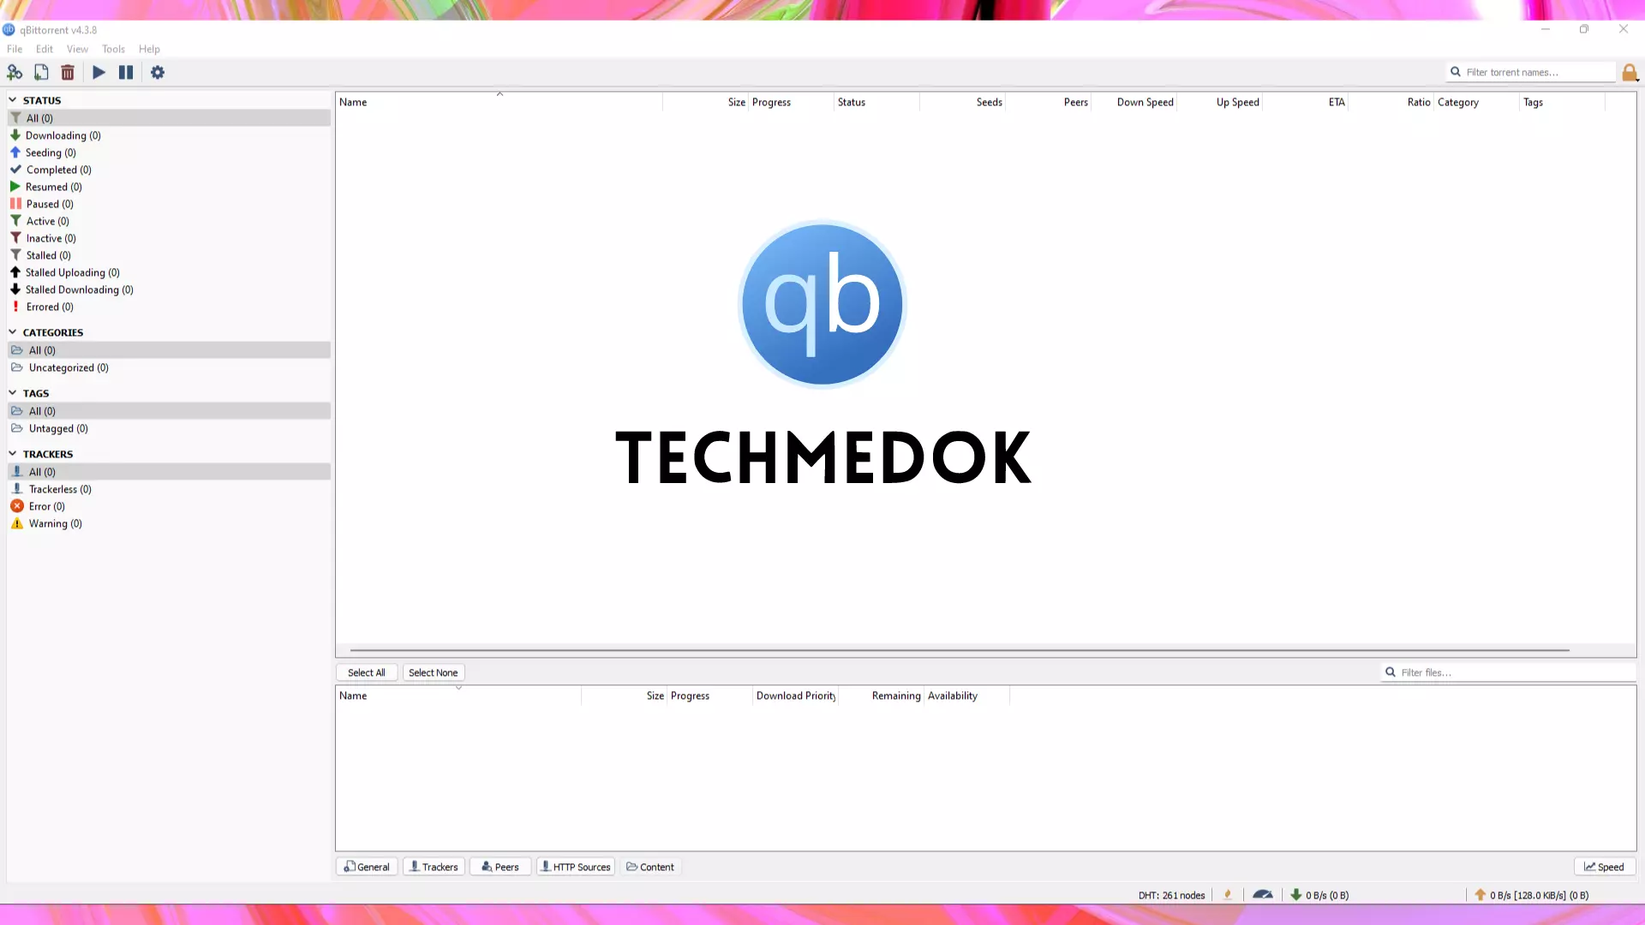Switch to the General tab
This screenshot has height=925, width=1645.
coord(367,867)
